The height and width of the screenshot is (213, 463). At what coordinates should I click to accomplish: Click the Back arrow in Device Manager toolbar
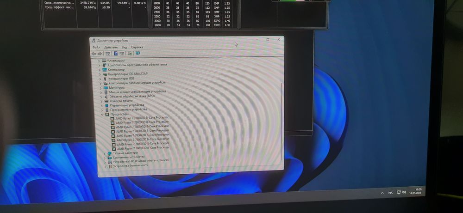tap(94, 53)
